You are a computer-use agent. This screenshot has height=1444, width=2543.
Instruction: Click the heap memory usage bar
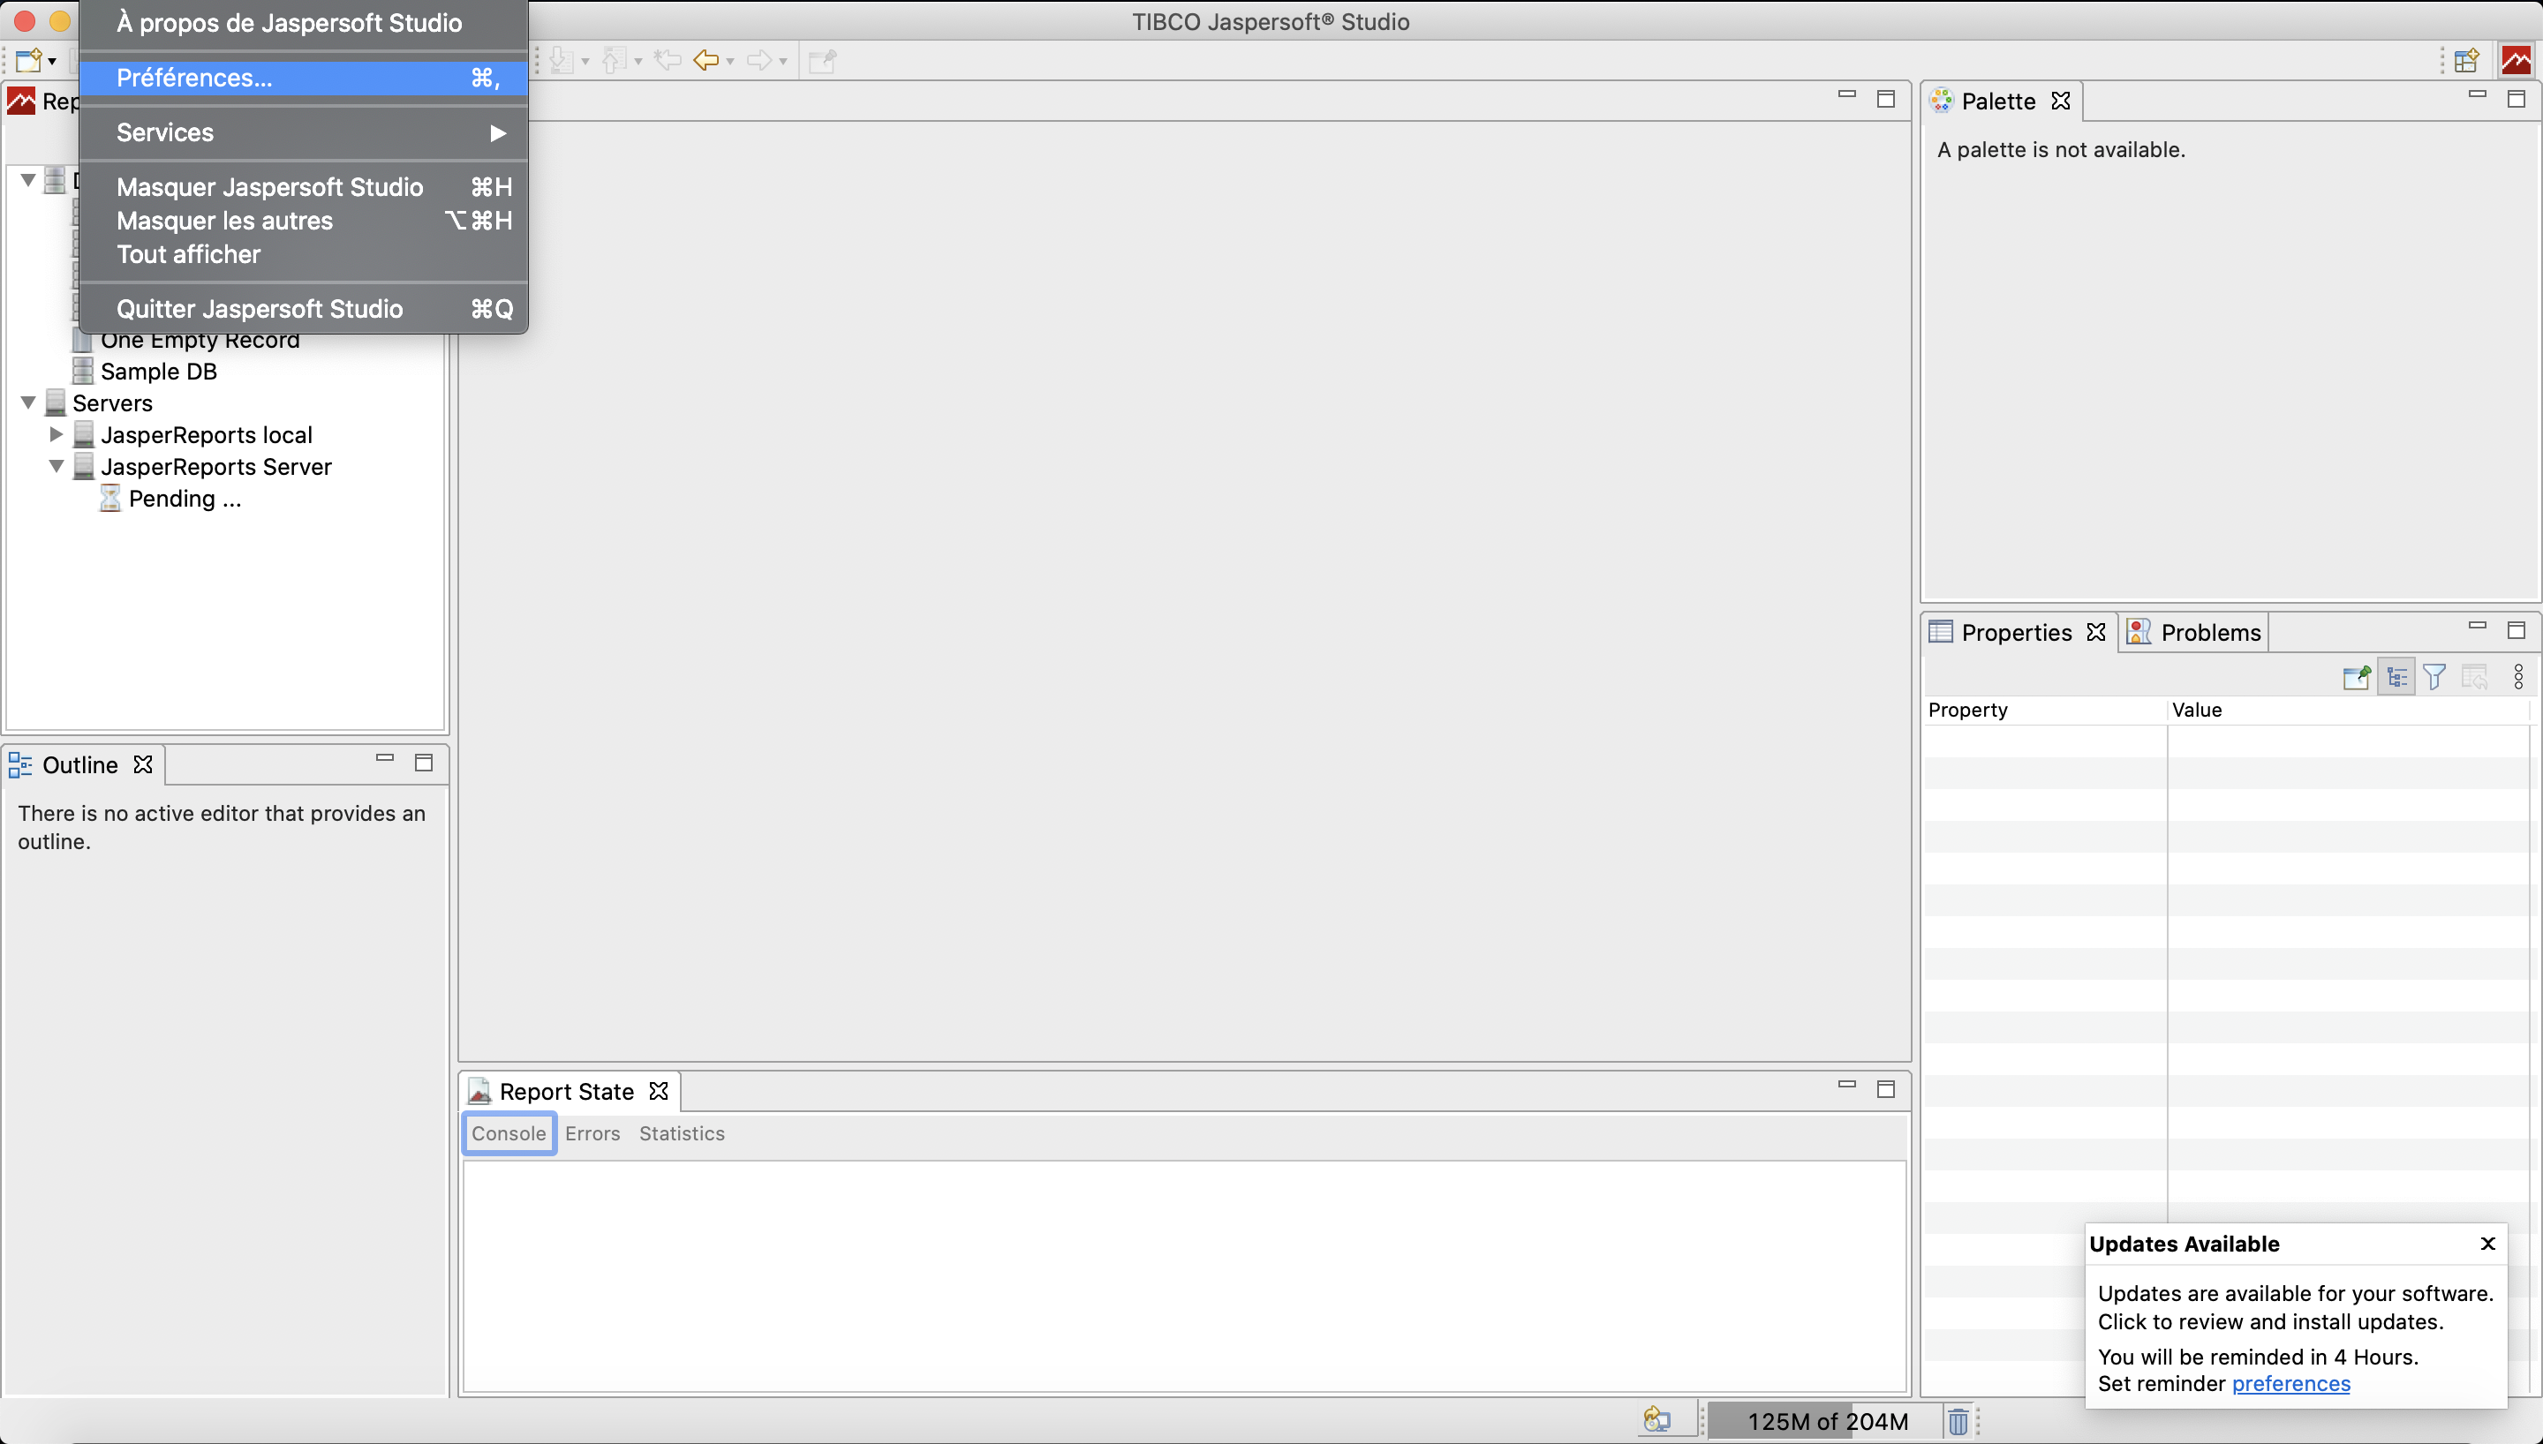click(x=1827, y=1421)
